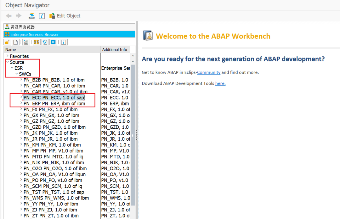Click the create new document icon
Viewport: 340px width, 219px height.
pos(15,42)
